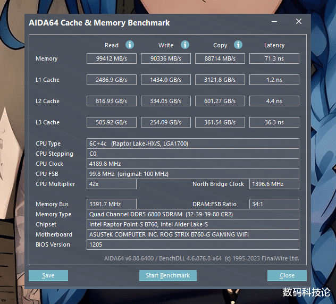The height and width of the screenshot is (304, 336).
Task: Click the DRAM:FSB Ratio label
Action: tap(214, 204)
